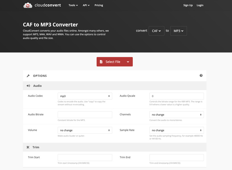Open the CAF source format dropdown
This screenshot has height=170, width=232.
point(156,31)
